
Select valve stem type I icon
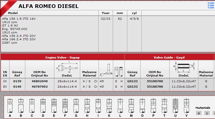[98, 106]
